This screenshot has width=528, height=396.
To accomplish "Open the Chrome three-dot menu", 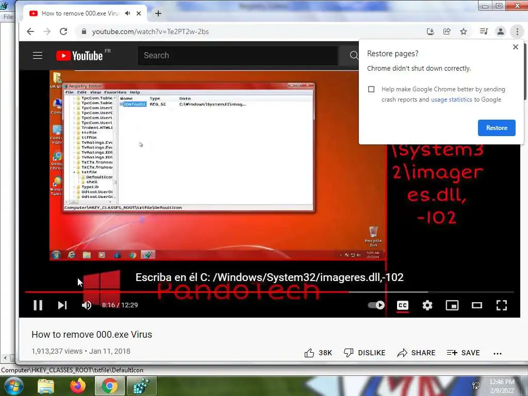I will [517, 31].
